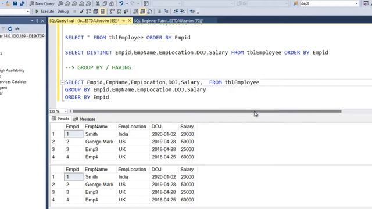Viewport: 372px width, 209px height.
Task: Click the Cut scissors icon
Action: pyautogui.click(x=98, y=3)
